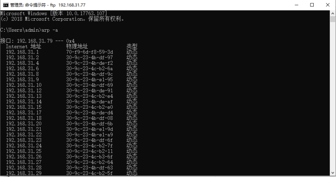This screenshot has height=177, width=336.
Task: Click the vertical scrollbar thumb
Action: 333,19
